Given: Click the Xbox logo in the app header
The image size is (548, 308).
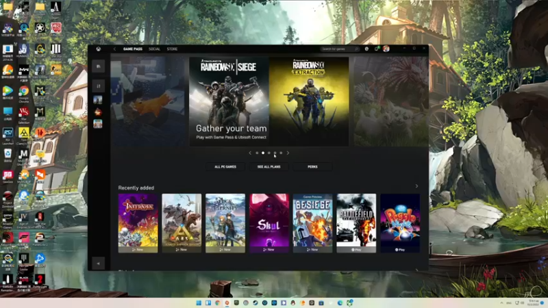Looking at the screenshot, I should [99, 49].
